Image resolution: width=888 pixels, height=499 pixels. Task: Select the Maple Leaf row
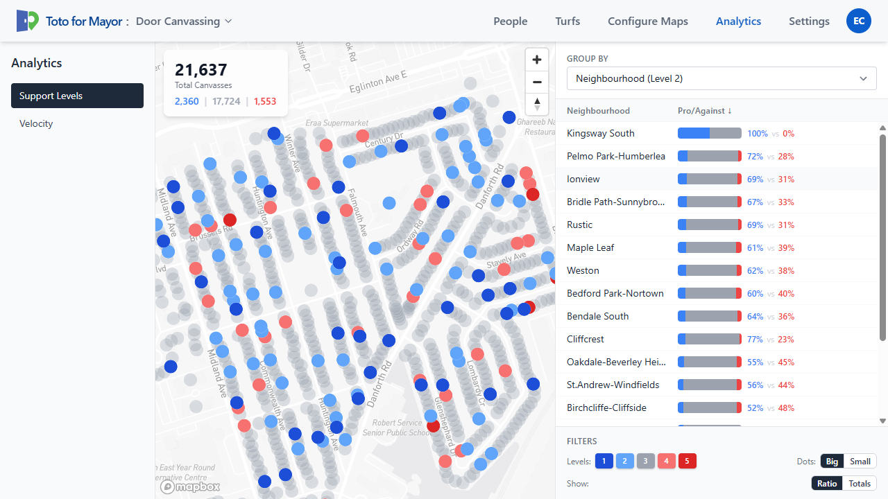click(717, 247)
